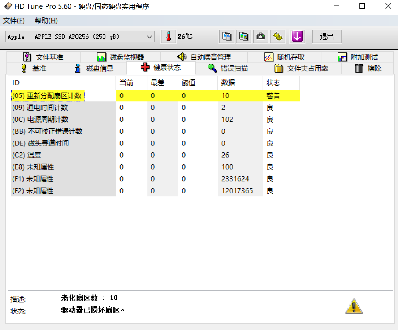Switch to the 文件夹占用率 tab

tap(301, 68)
